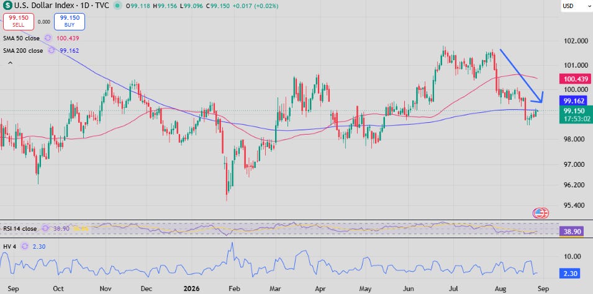This screenshot has width=593, height=294.
Task: Select the SMA 200 close indicator label
Action: point(24,50)
